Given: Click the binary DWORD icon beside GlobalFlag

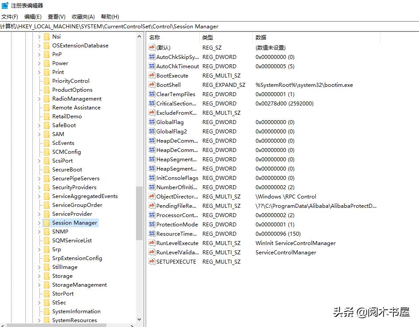Looking at the screenshot, I should click(x=152, y=122).
